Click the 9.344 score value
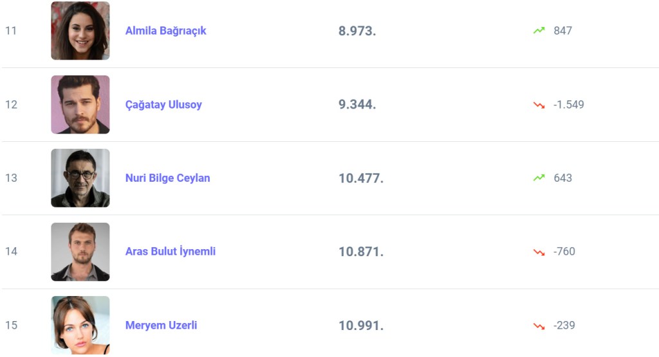The height and width of the screenshot is (357, 659). pos(357,105)
